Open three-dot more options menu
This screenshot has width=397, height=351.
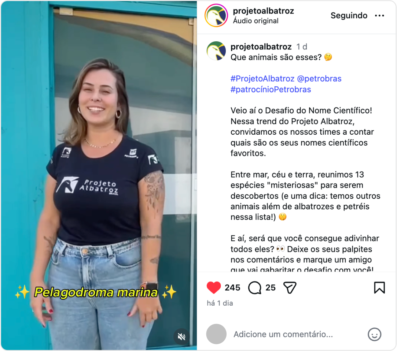tap(379, 16)
